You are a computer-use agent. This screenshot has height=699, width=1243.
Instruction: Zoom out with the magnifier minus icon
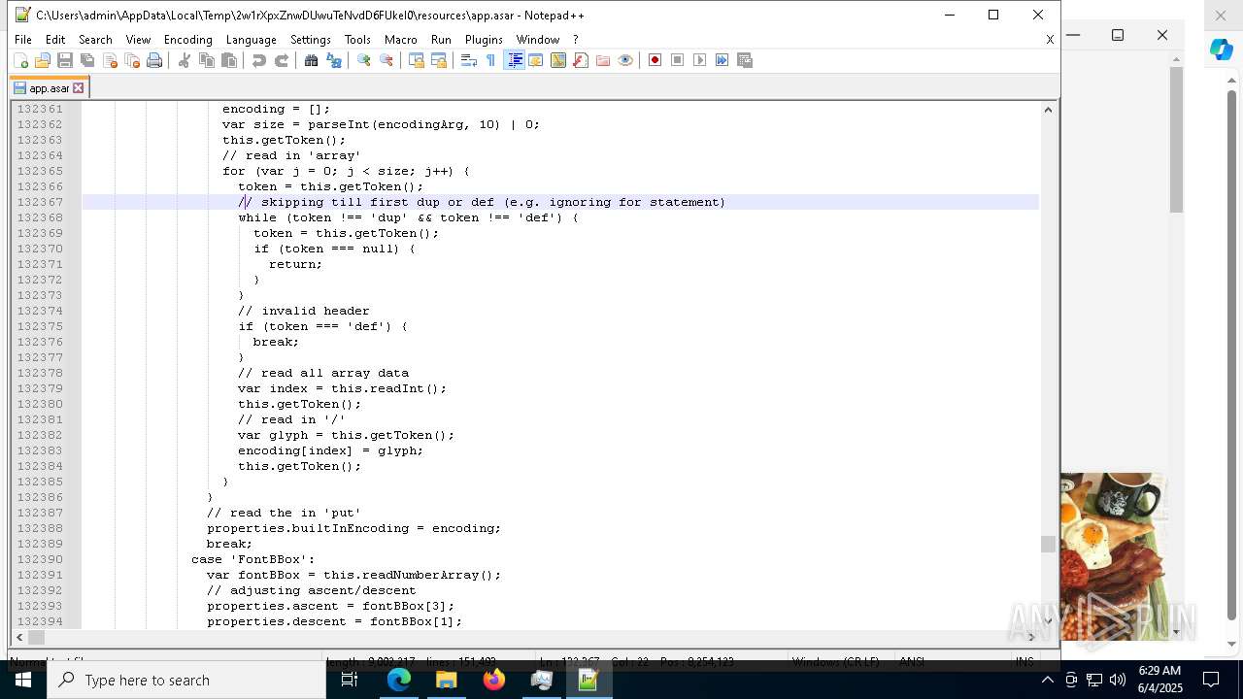pos(386,60)
